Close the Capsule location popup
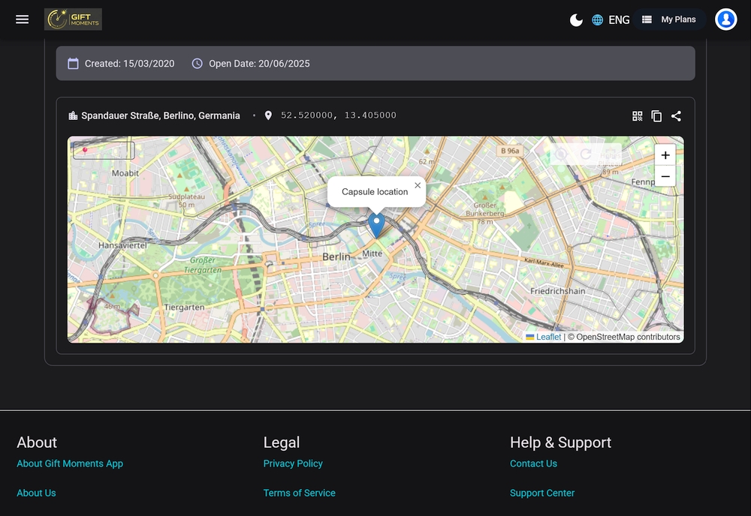The width and height of the screenshot is (751, 516). click(418, 185)
